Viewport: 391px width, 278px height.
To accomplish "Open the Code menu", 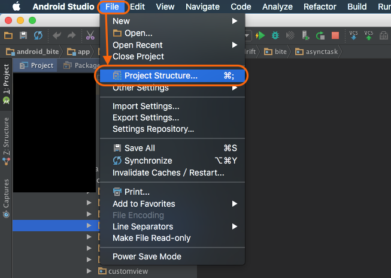I will click(241, 7).
